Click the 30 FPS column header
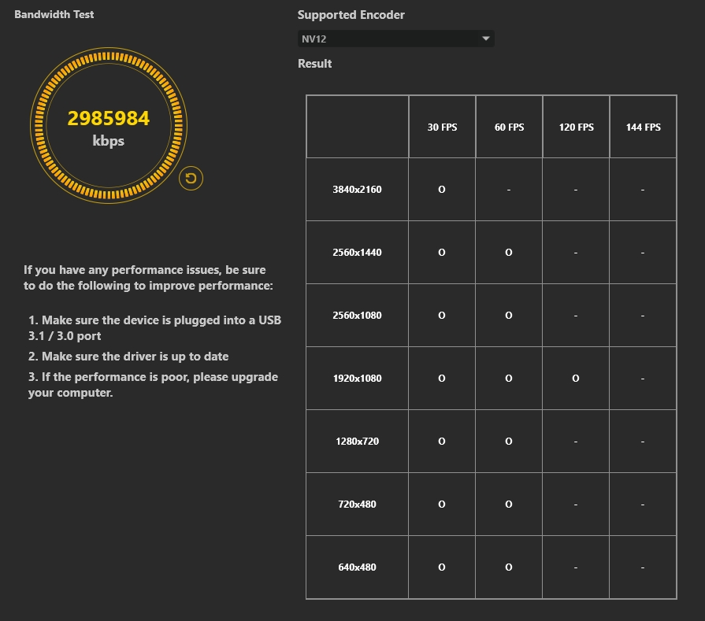The width and height of the screenshot is (705, 621). point(442,128)
